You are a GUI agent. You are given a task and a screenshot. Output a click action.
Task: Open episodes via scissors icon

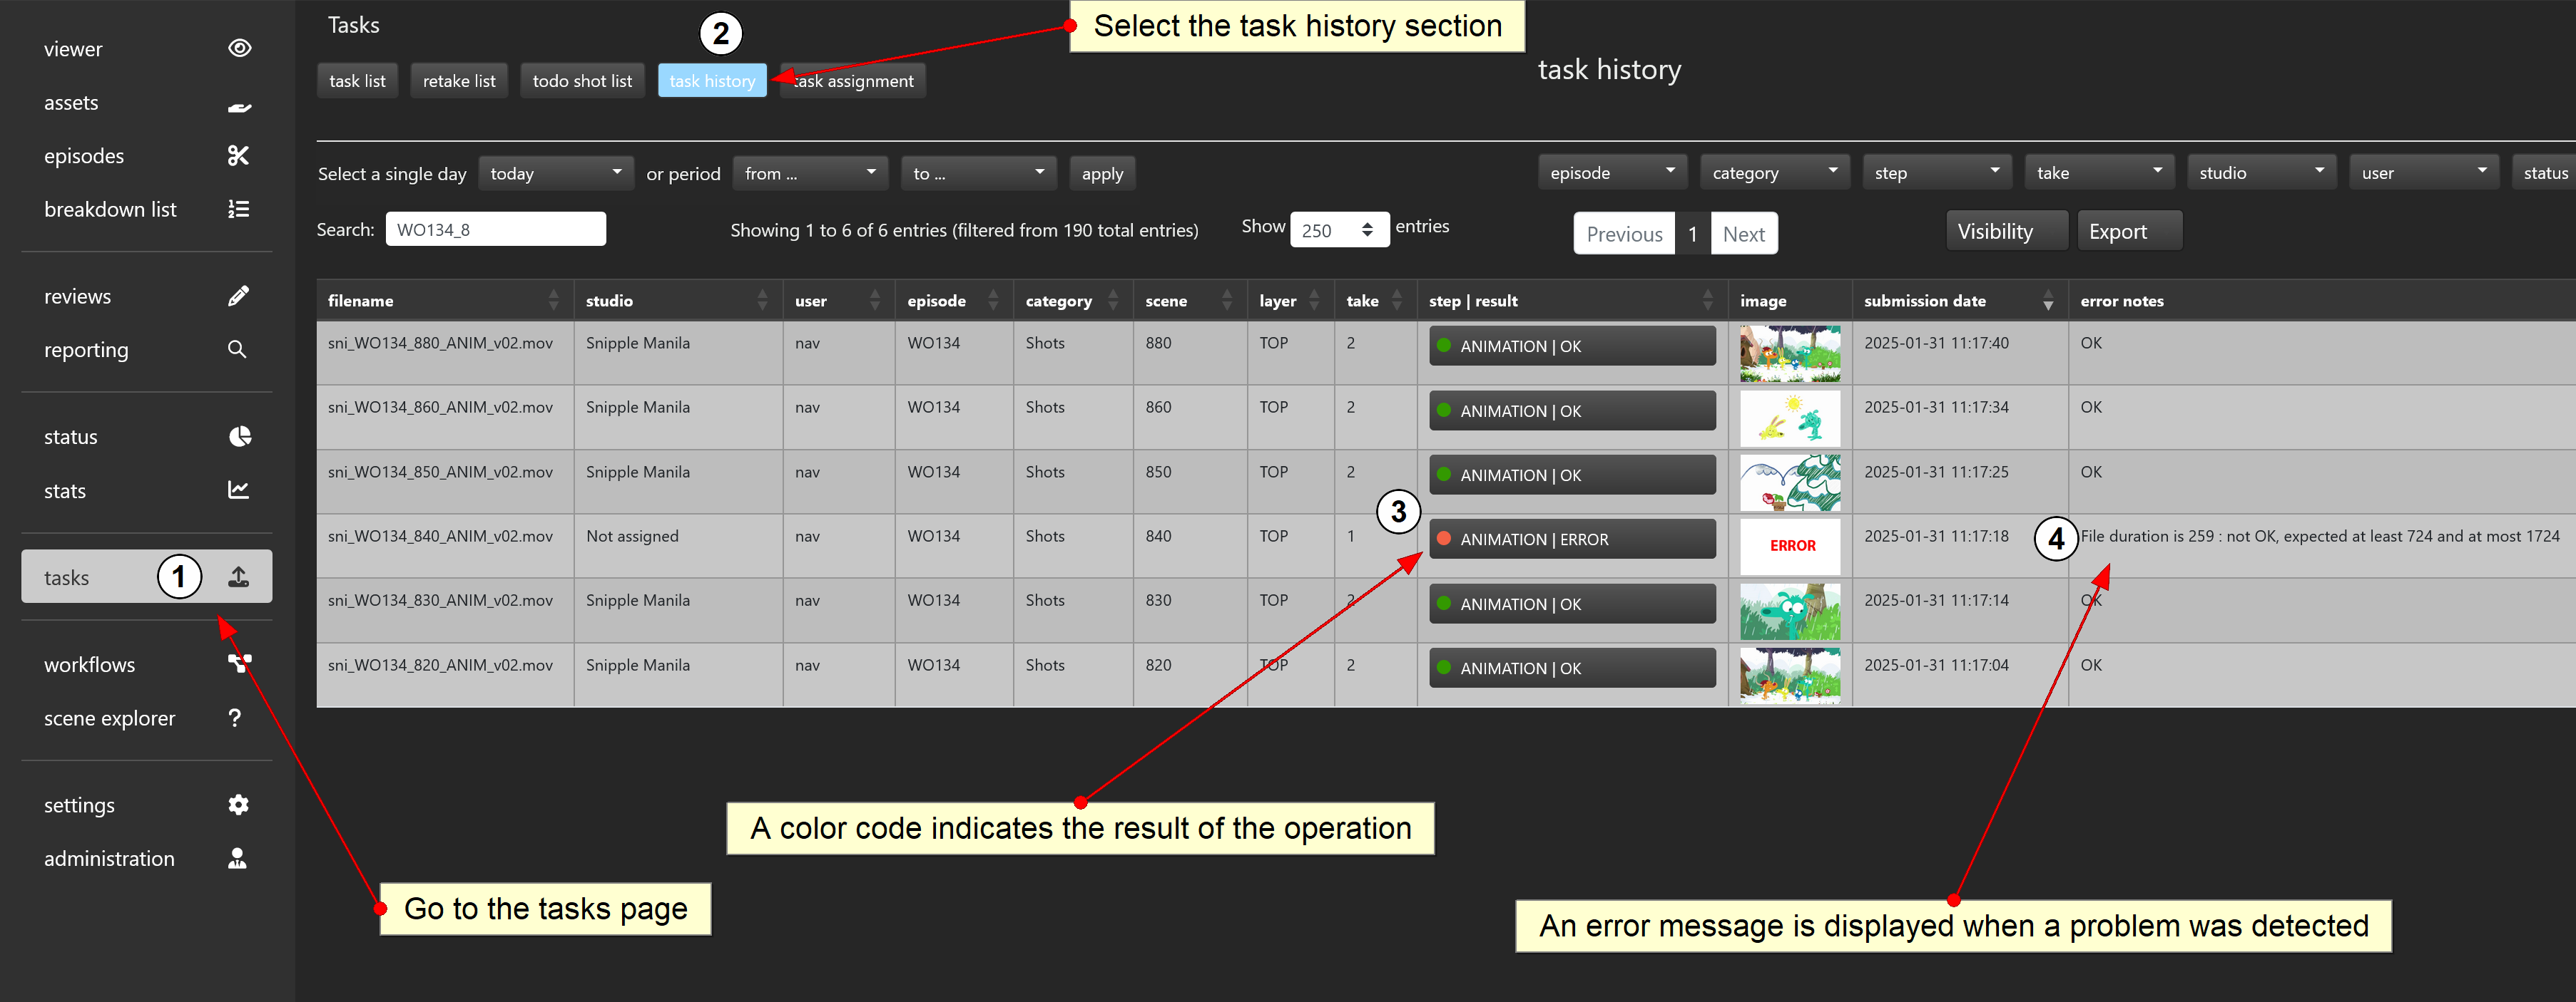pyautogui.click(x=238, y=156)
